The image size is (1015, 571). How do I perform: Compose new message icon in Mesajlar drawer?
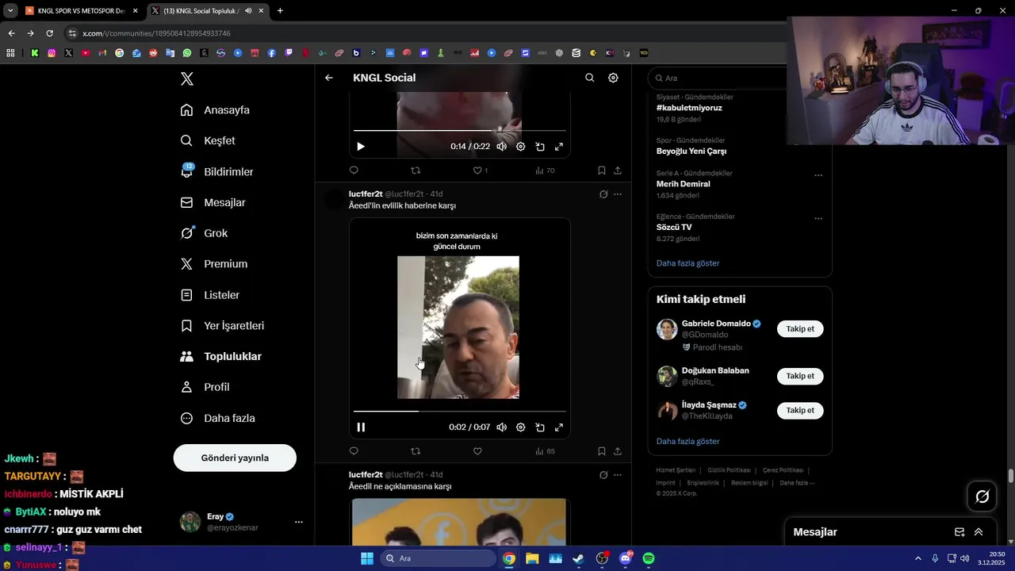pos(959,532)
